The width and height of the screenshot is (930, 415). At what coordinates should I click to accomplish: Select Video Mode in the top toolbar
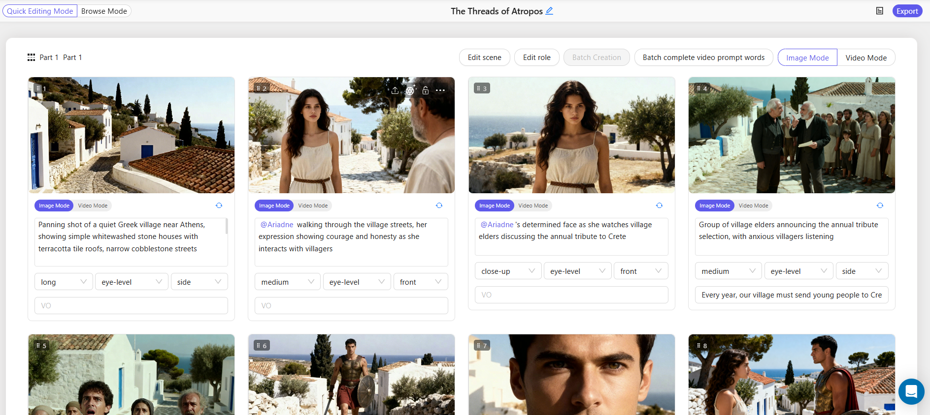(866, 58)
